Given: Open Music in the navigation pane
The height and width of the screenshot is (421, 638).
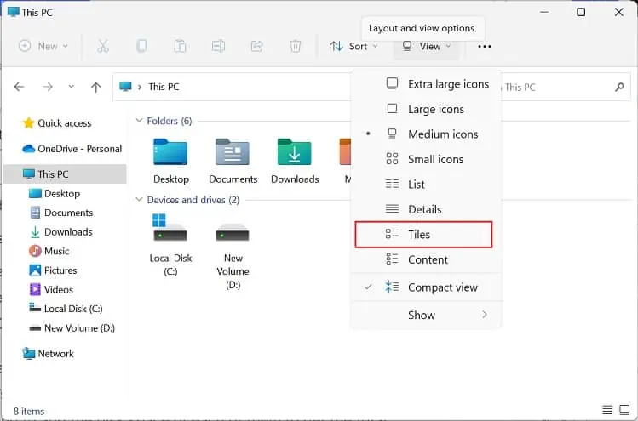Looking at the screenshot, I should 49,251.
